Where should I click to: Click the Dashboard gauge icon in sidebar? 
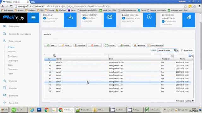4,26
